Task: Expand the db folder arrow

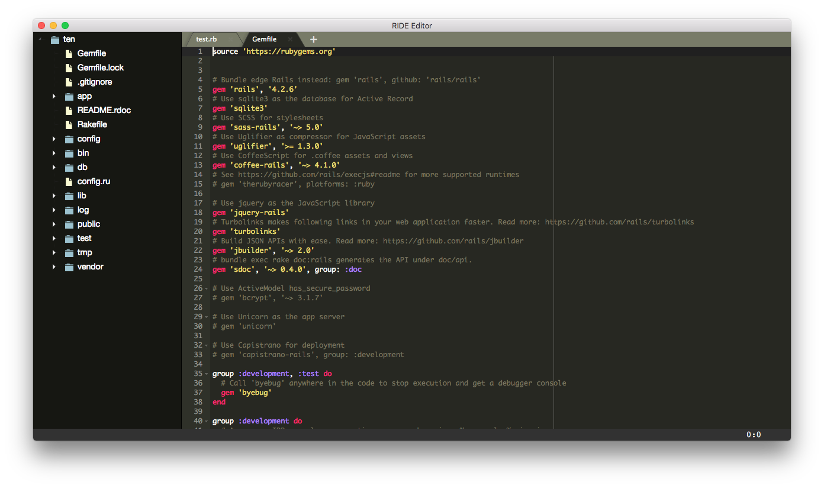Action: (x=54, y=167)
